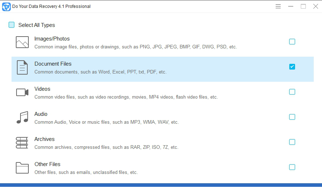The height and width of the screenshot is (194, 322).
Task: Click description mentioning emails, unclassified files
Action: pyautogui.click(x=86, y=172)
